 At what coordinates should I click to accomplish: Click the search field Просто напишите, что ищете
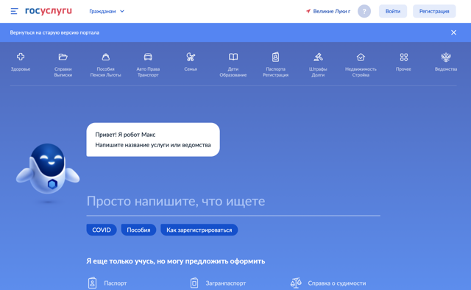(233, 202)
